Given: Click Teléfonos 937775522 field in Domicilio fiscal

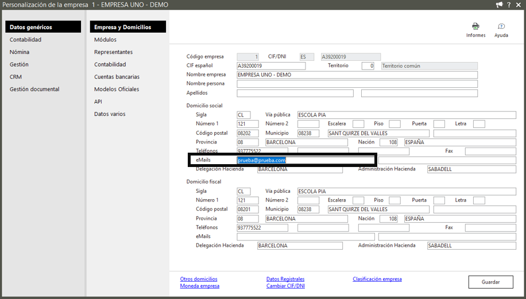Looking at the screenshot, I should click(x=262, y=228).
